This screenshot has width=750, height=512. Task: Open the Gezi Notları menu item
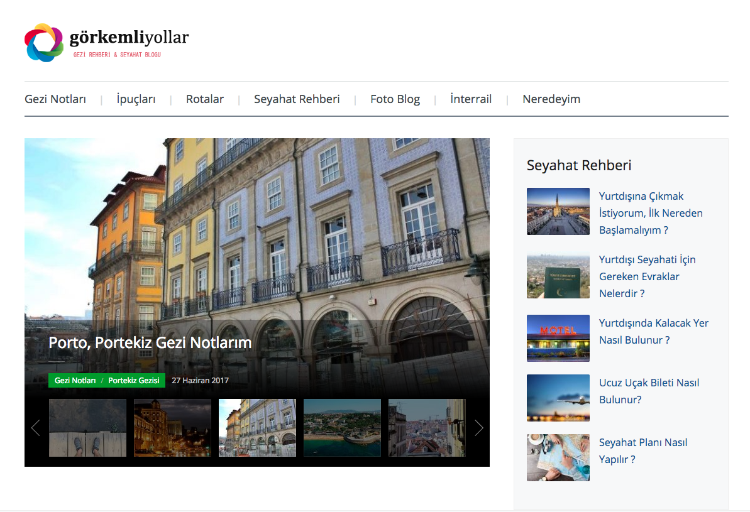[x=55, y=99]
